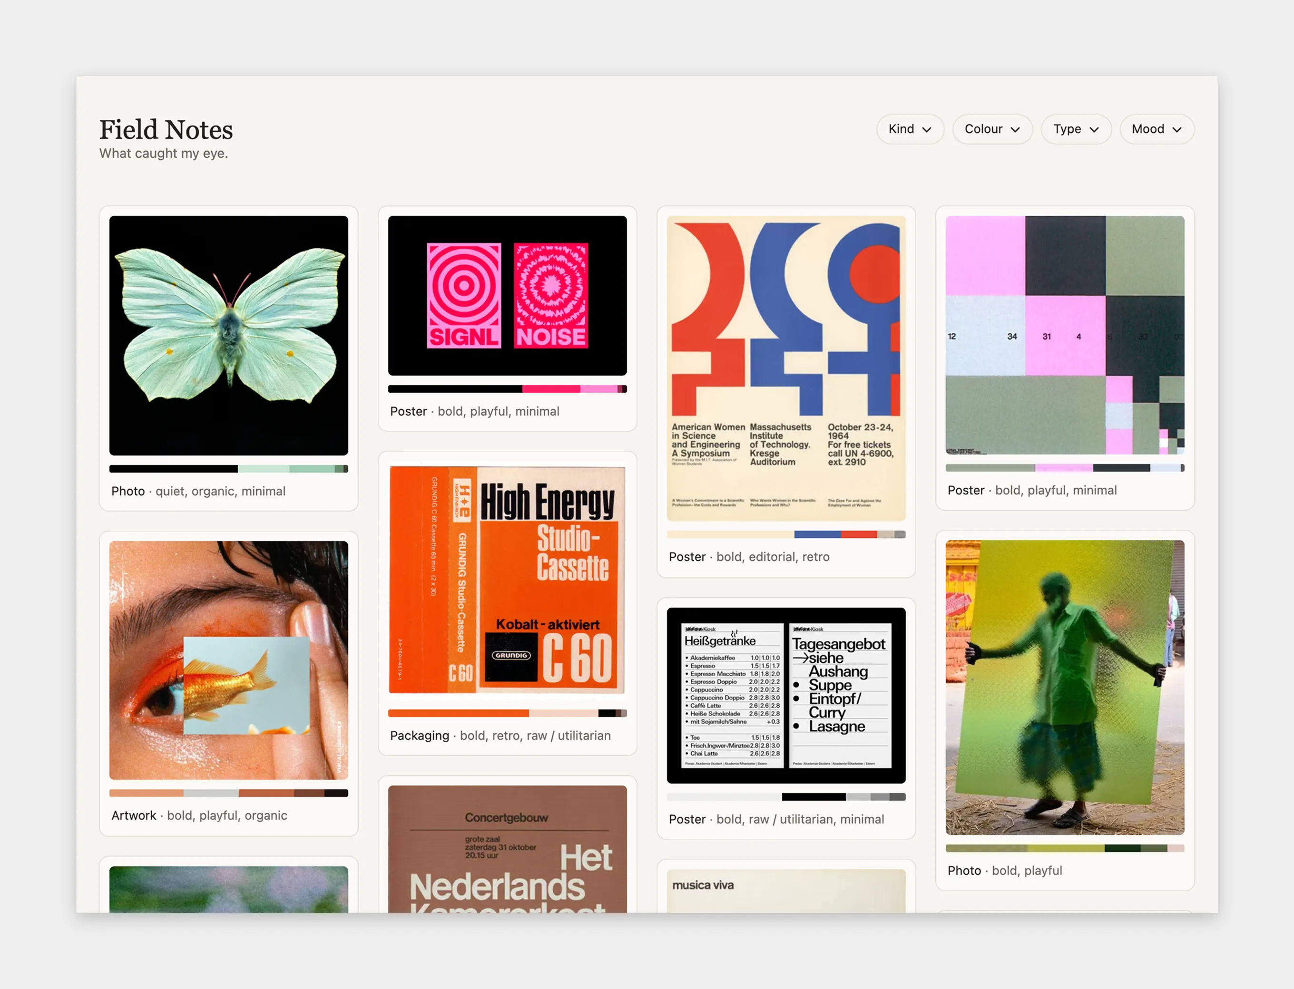Expand the Type filter dropdown
Image resolution: width=1294 pixels, height=989 pixels.
coord(1076,129)
